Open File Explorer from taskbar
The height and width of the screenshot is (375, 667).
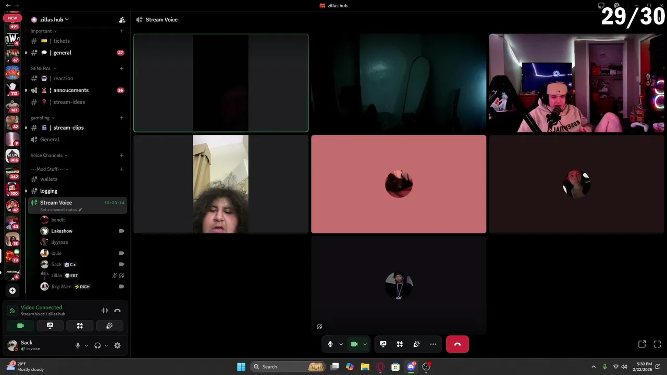[365, 367]
